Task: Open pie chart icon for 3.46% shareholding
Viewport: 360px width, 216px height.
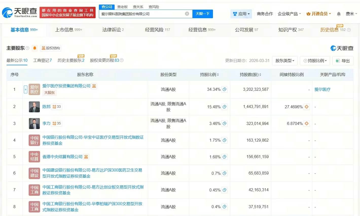Action: [x=224, y=123]
